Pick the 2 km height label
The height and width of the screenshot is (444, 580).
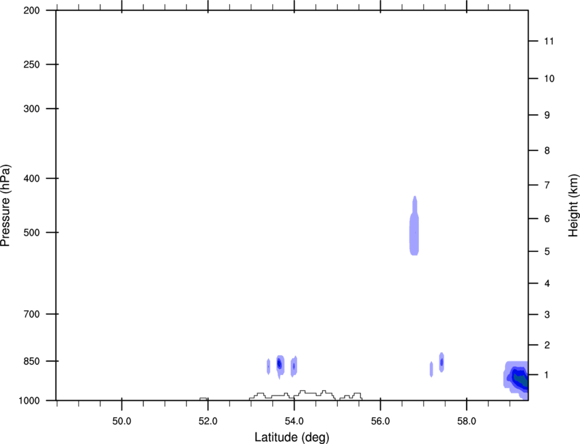point(547,345)
